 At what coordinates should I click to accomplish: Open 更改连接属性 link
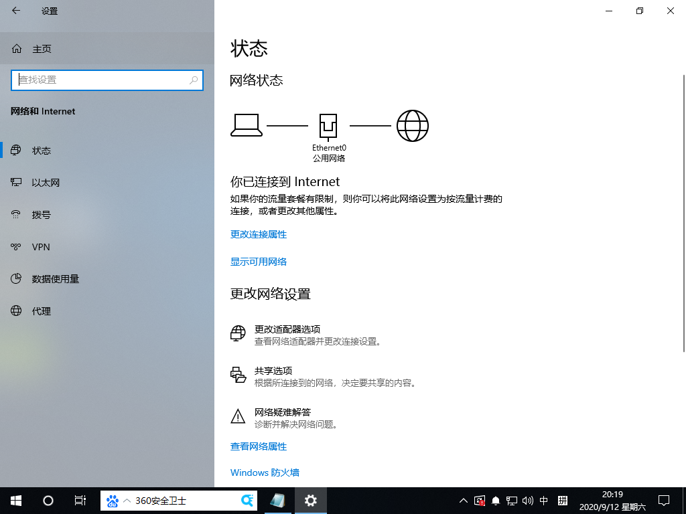tap(259, 234)
